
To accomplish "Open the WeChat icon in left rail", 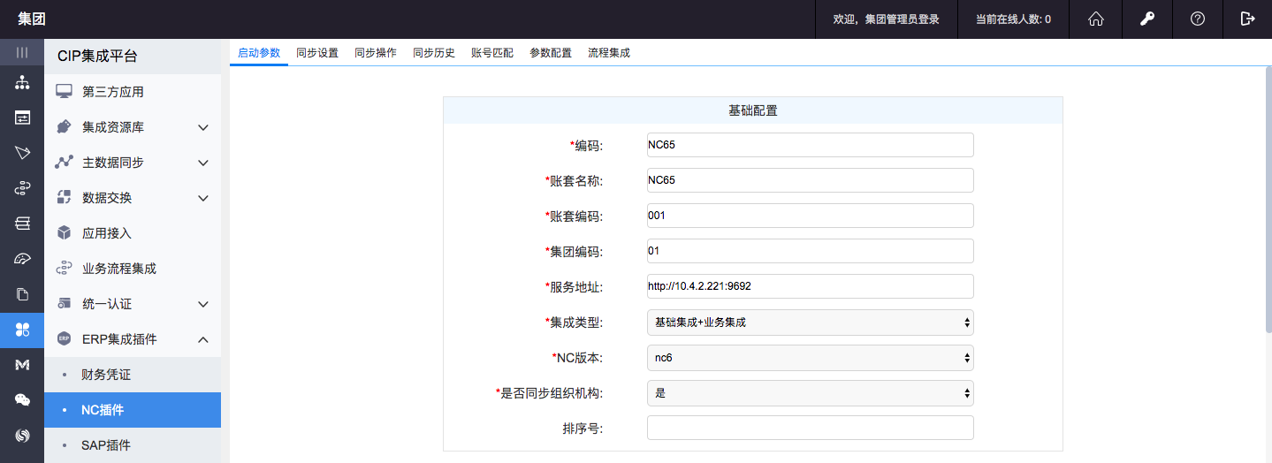I will (x=22, y=400).
